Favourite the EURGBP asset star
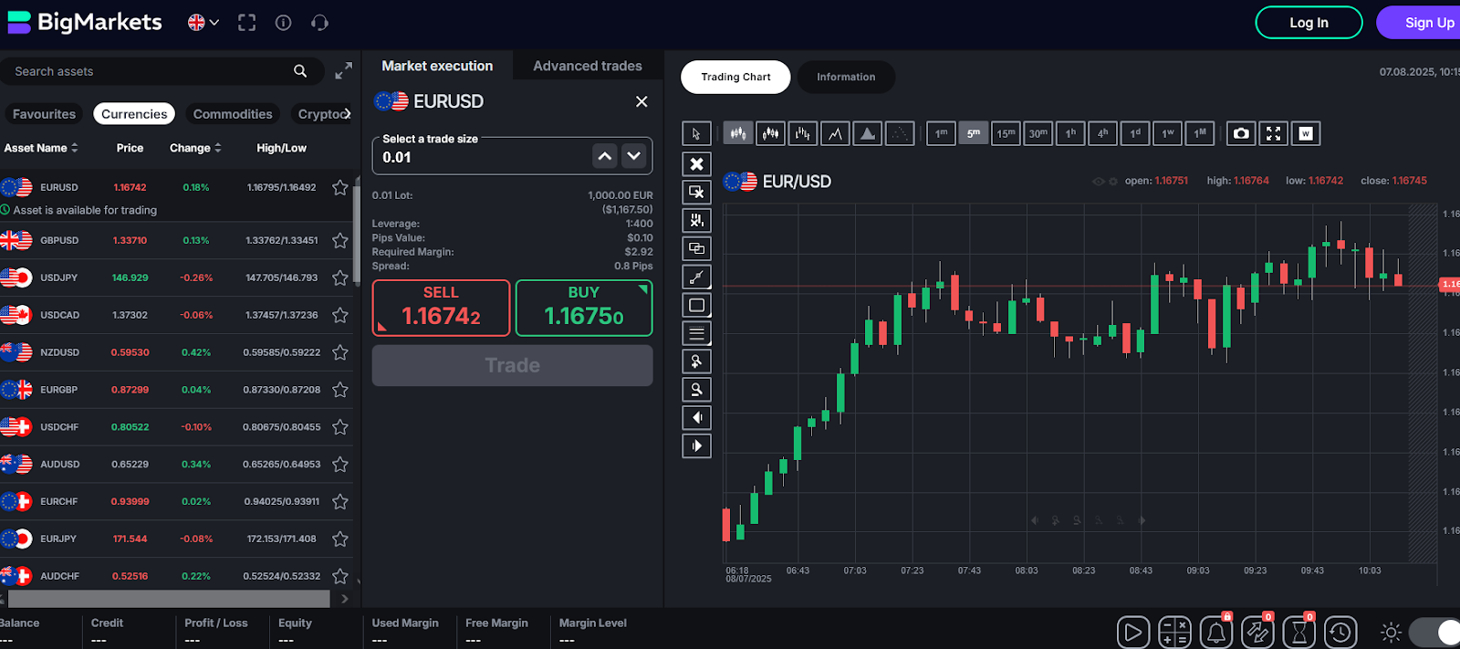Screen dimensions: 1460x649 (x=340, y=390)
